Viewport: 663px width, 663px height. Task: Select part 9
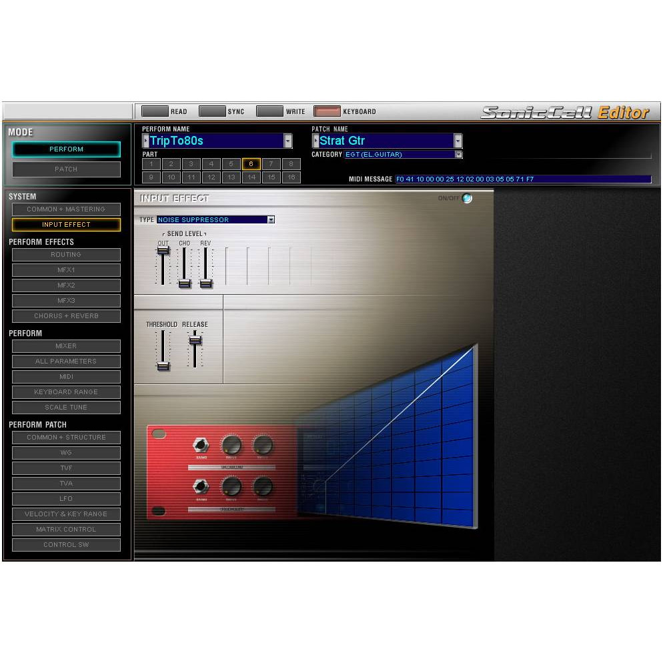151,177
